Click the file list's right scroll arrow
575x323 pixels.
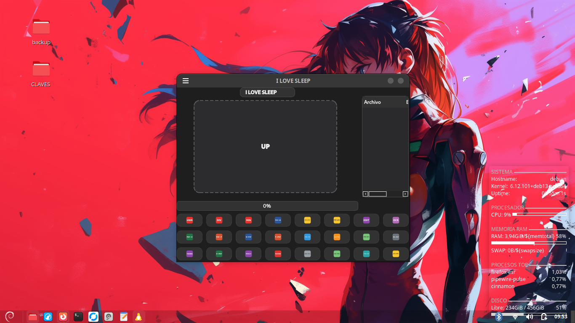[x=405, y=194]
